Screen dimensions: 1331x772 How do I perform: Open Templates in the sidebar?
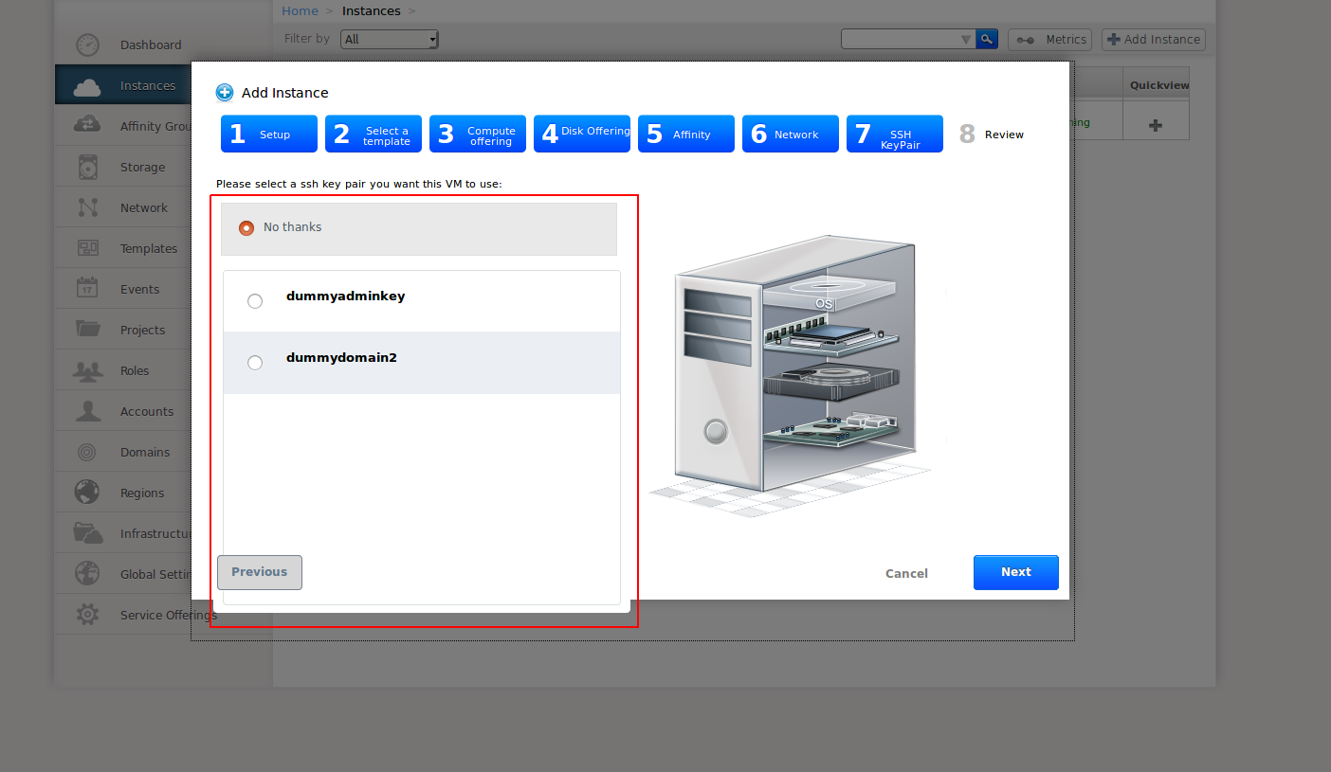pyautogui.click(x=163, y=248)
